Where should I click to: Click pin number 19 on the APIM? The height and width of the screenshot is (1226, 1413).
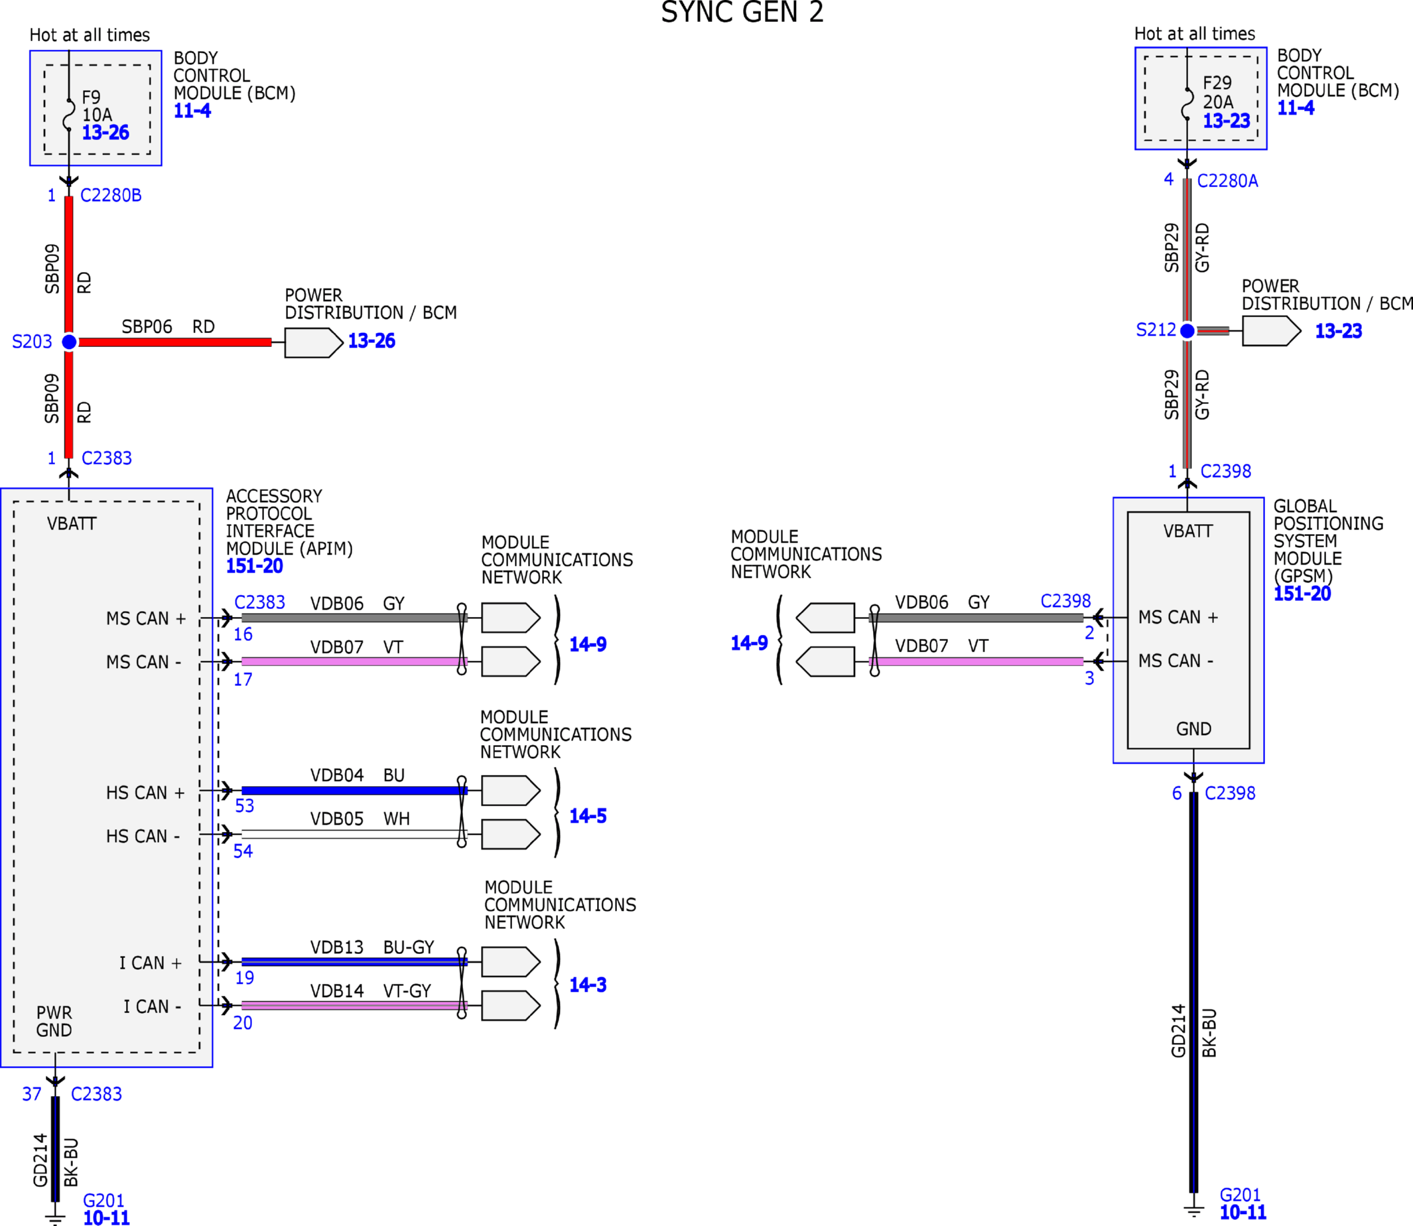[x=244, y=979]
